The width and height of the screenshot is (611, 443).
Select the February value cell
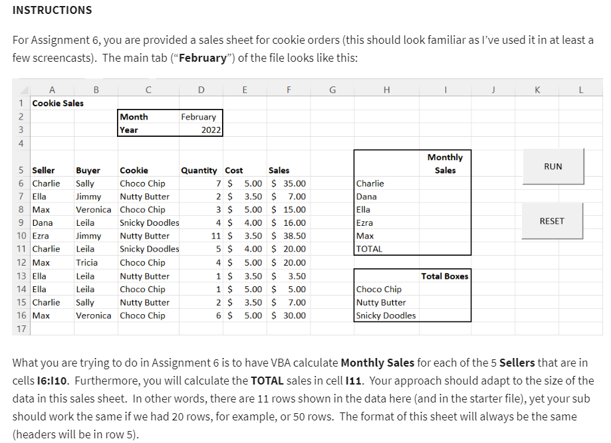tap(201, 116)
